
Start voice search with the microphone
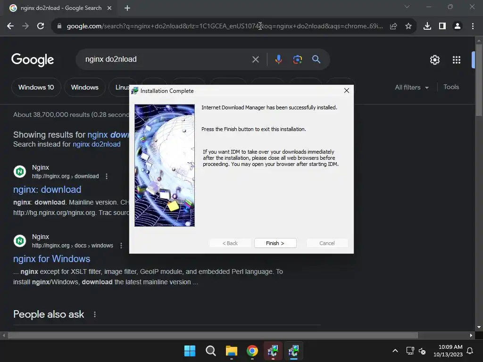[278, 59]
